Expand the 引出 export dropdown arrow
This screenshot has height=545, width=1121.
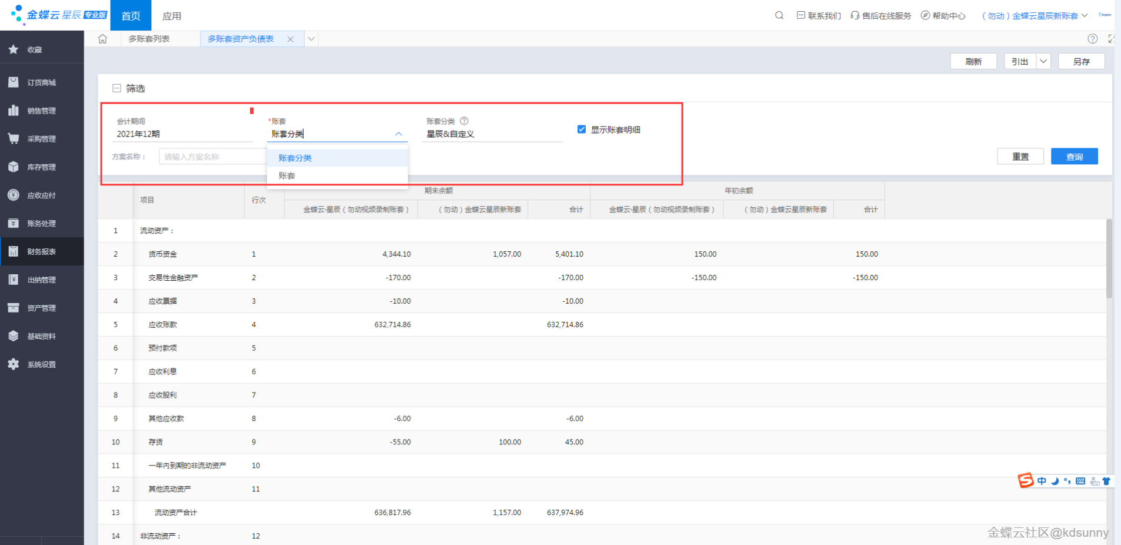(x=1043, y=61)
